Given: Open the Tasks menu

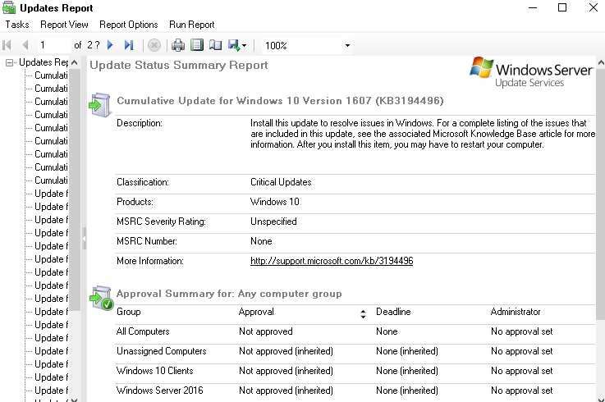Looking at the screenshot, I should [x=17, y=25].
